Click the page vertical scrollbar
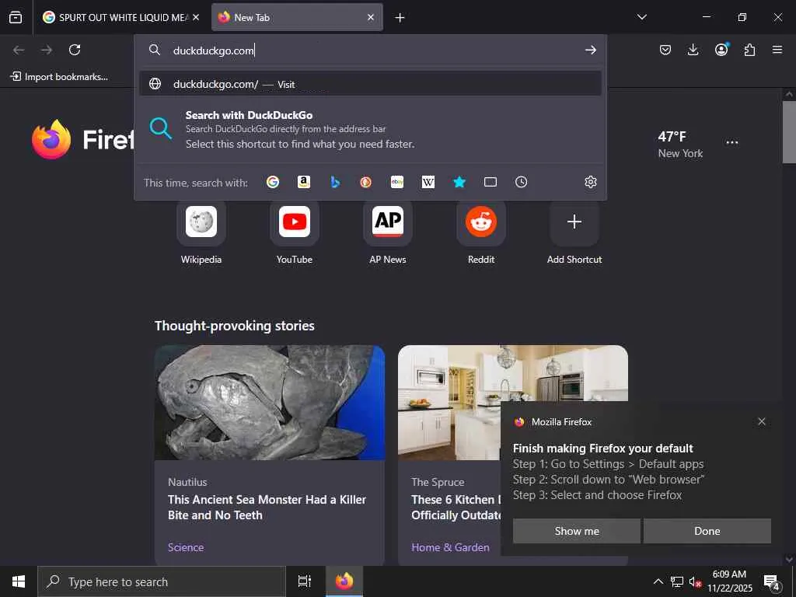This screenshot has height=597, width=796. pyautogui.click(x=788, y=132)
